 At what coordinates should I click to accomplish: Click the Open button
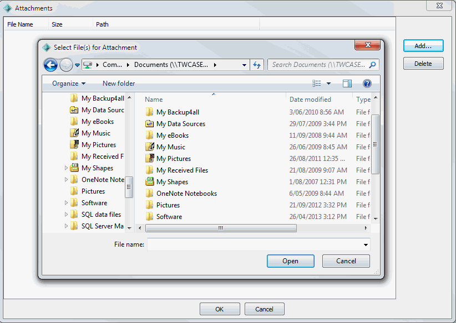pos(291,261)
